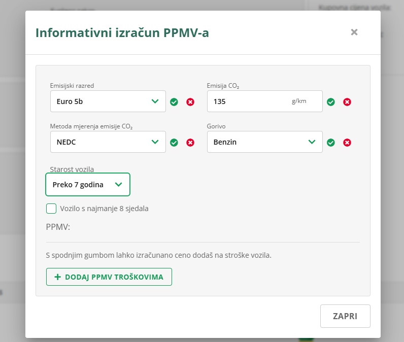Expand the Starost vozila dropdown
The height and width of the screenshot is (342, 404).
tap(87, 185)
